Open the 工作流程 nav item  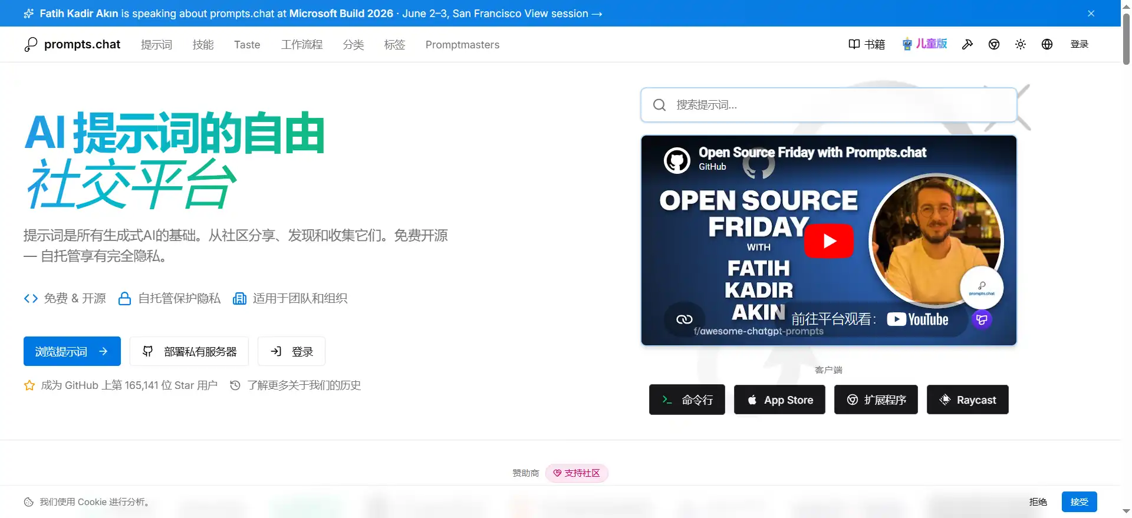pos(302,45)
